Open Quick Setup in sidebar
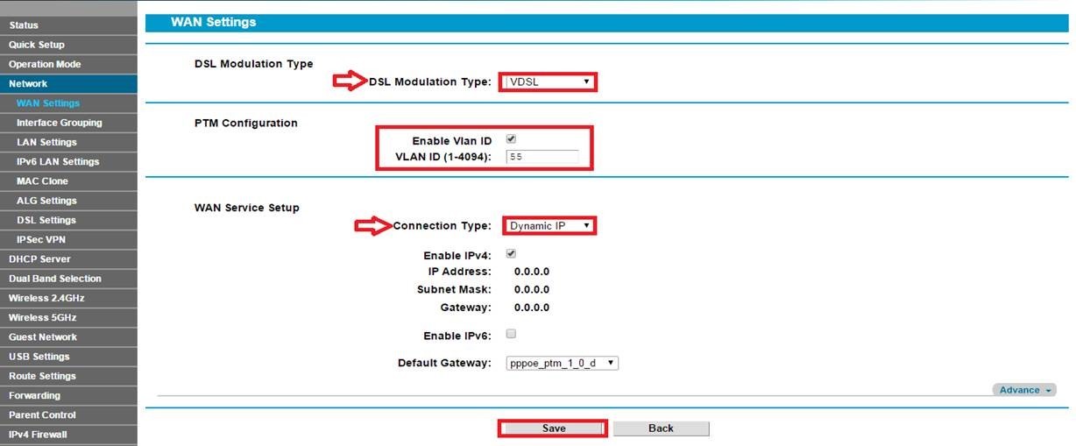Image resolution: width=1076 pixels, height=446 pixels. [x=68, y=45]
